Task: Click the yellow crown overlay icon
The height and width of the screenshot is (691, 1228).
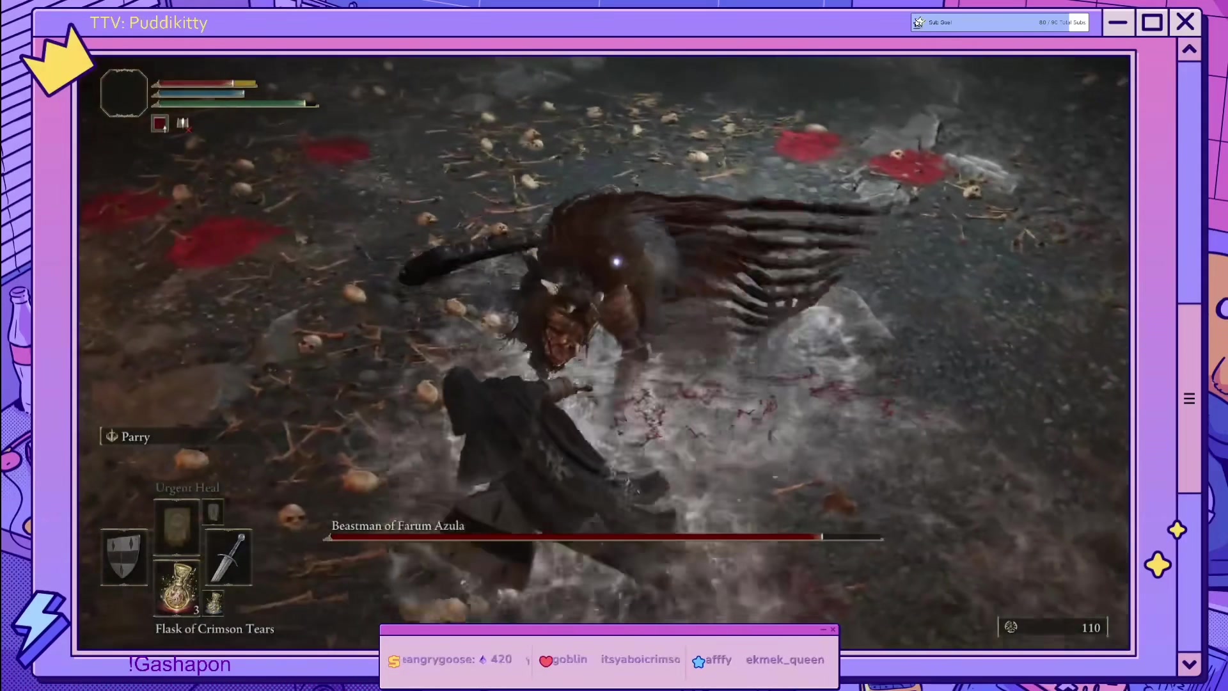Action: [59, 62]
